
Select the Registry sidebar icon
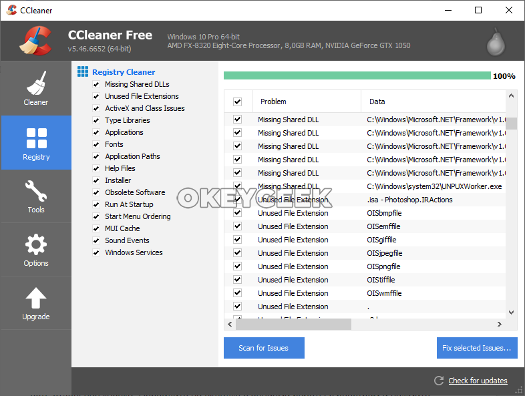coord(37,138)
